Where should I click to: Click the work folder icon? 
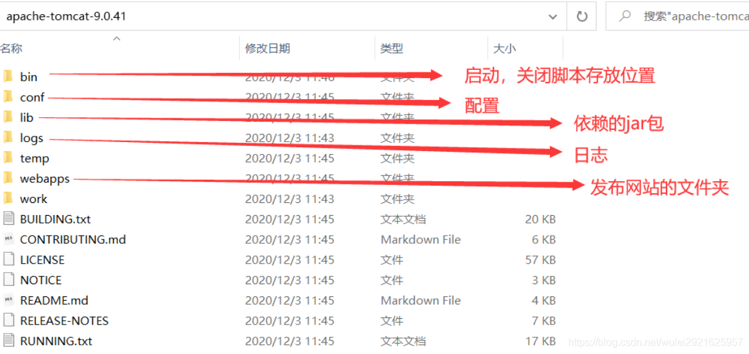[8, 198]
